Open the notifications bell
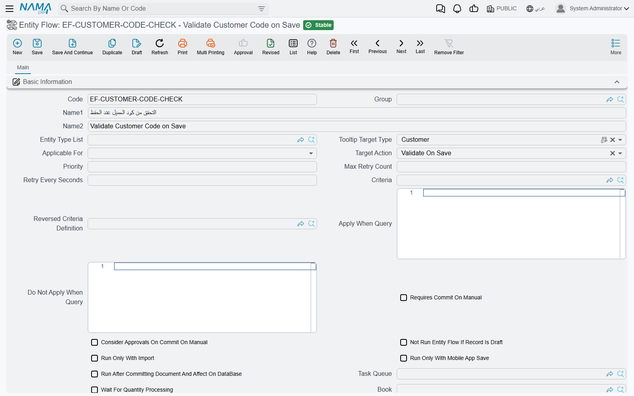634x396 pixels. [x=457, y=9]
